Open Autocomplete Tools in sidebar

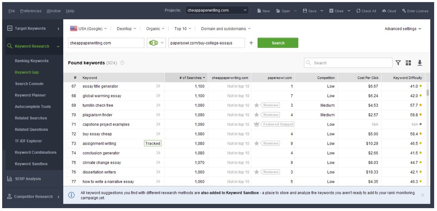point(33,107)
